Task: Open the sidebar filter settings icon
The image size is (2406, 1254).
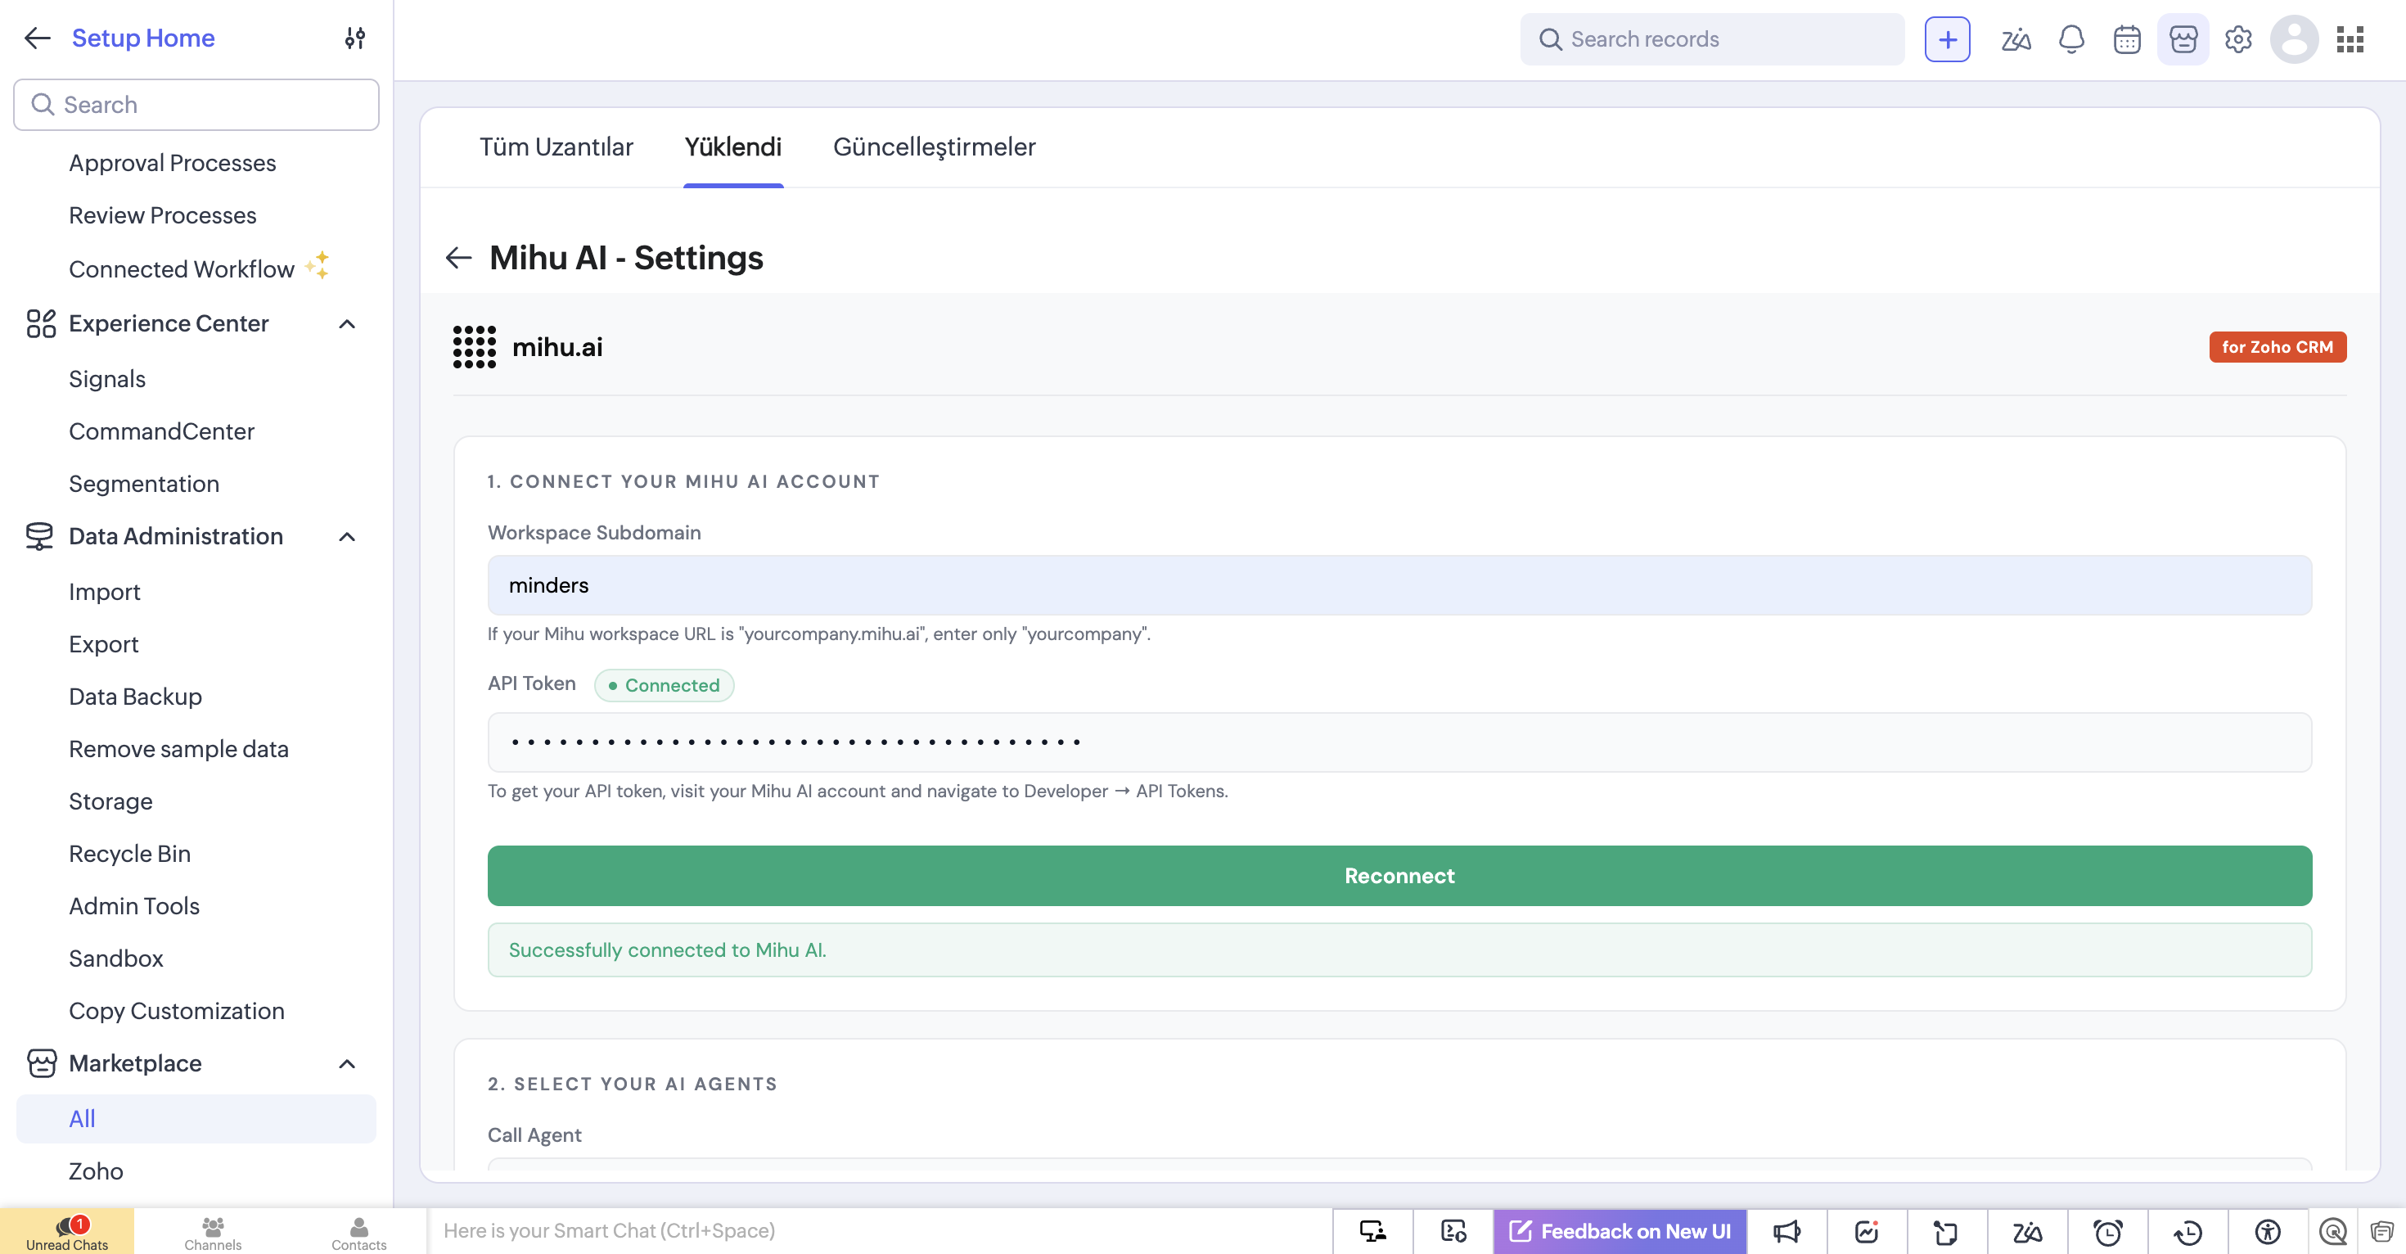Action: [354, 38]
